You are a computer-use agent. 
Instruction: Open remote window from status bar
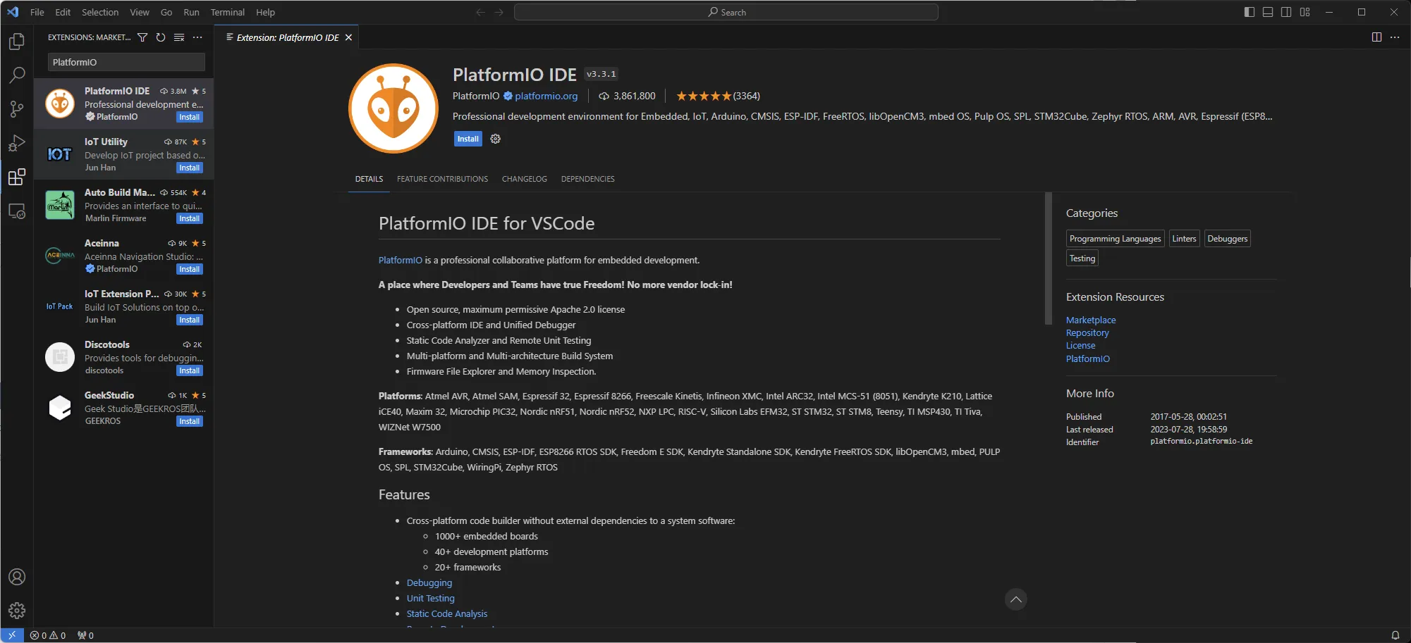(x=12, y=635)
